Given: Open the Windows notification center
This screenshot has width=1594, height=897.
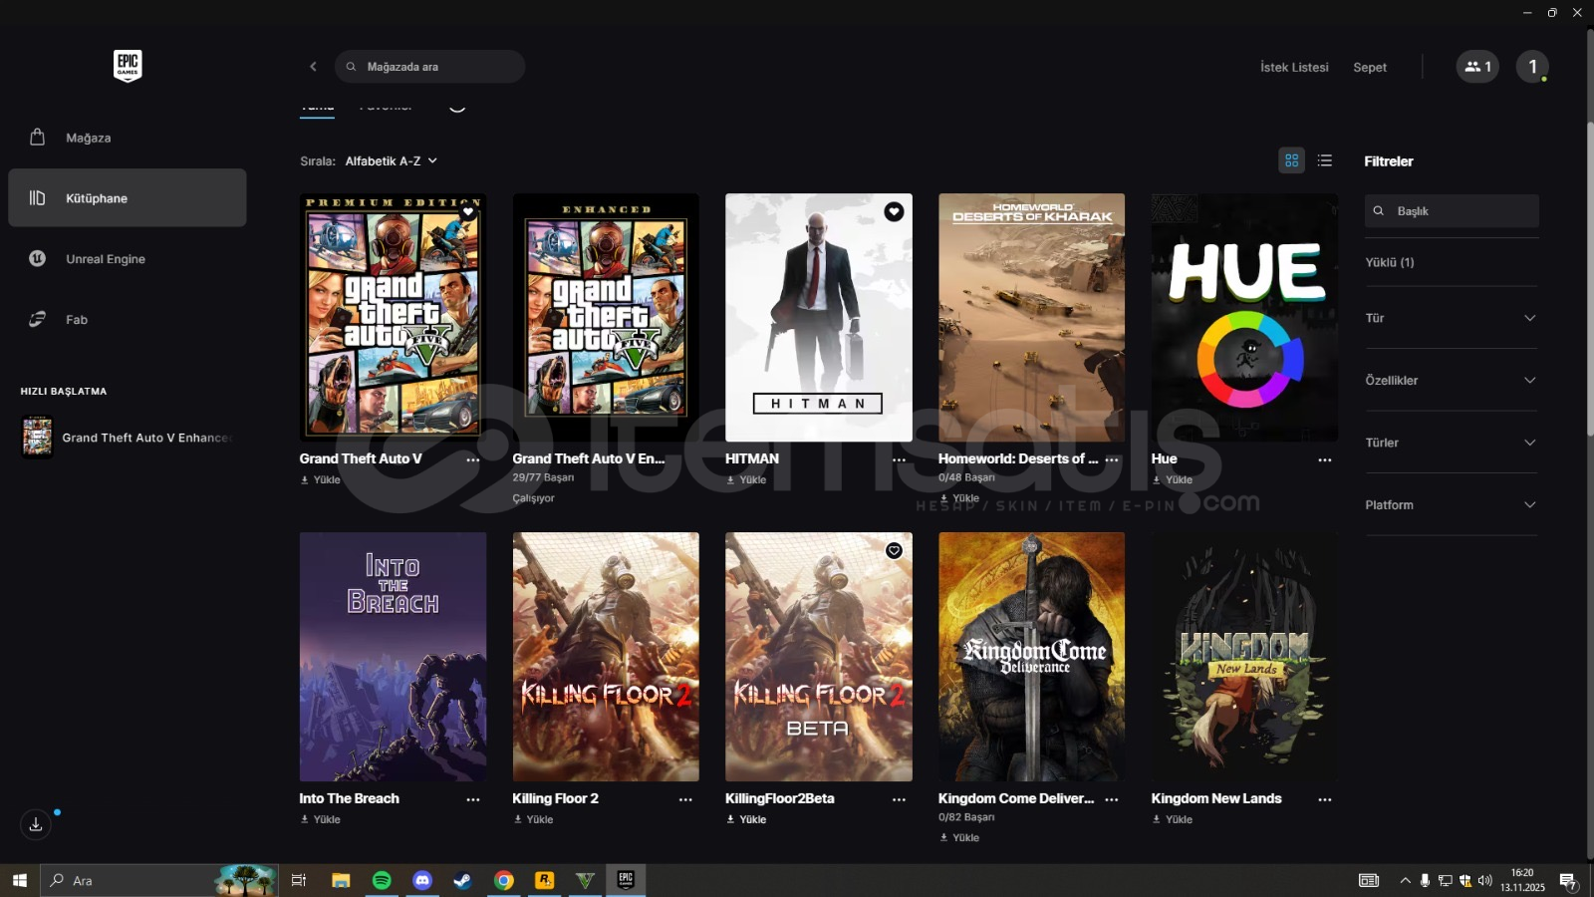Looking at the screenshot, I should 1568,880.
